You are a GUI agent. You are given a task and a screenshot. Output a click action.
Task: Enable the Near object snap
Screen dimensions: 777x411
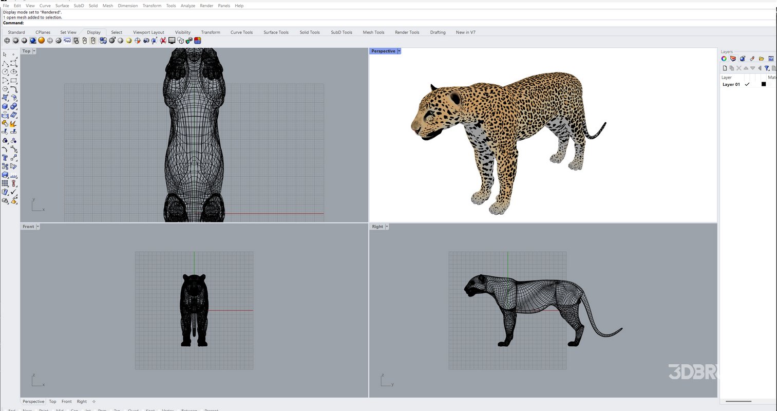27,409
